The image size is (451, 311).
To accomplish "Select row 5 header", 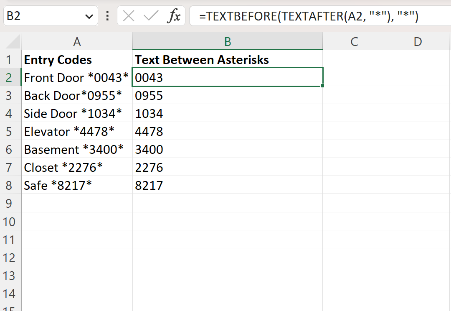I will click(x=9, y=132).
